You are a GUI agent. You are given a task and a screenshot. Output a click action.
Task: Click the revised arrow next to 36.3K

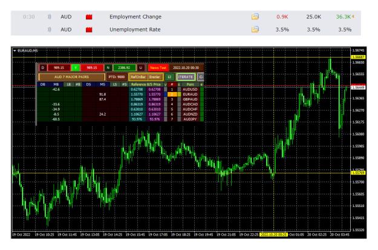click(353, 17)
